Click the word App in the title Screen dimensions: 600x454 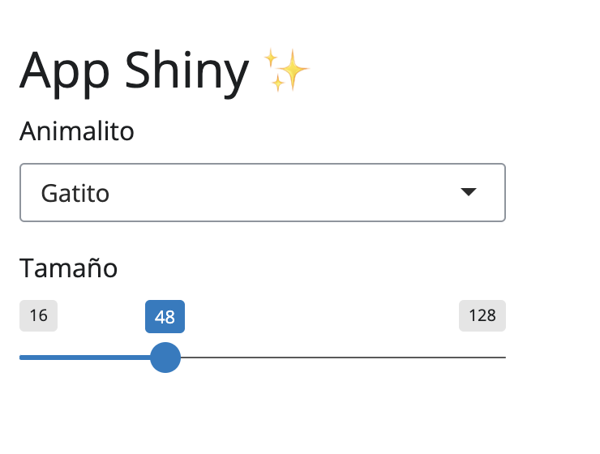pos(66,71)
